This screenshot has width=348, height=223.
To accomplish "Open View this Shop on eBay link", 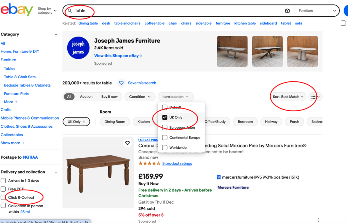I will tap(118, 56).
